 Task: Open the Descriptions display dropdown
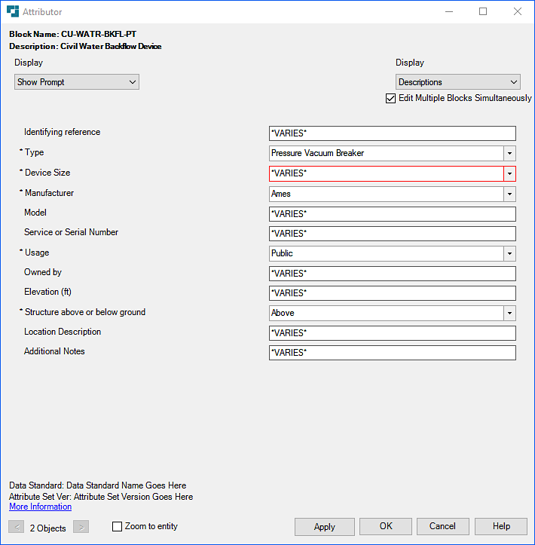coord(458,82)
